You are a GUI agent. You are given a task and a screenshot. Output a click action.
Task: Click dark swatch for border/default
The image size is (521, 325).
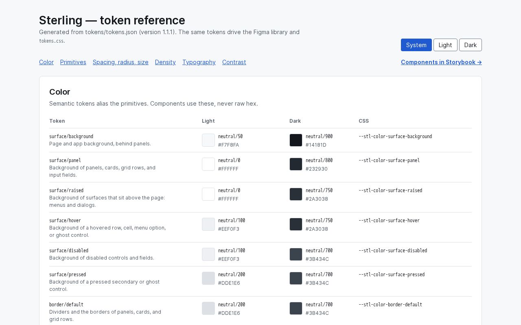(296, 308)
